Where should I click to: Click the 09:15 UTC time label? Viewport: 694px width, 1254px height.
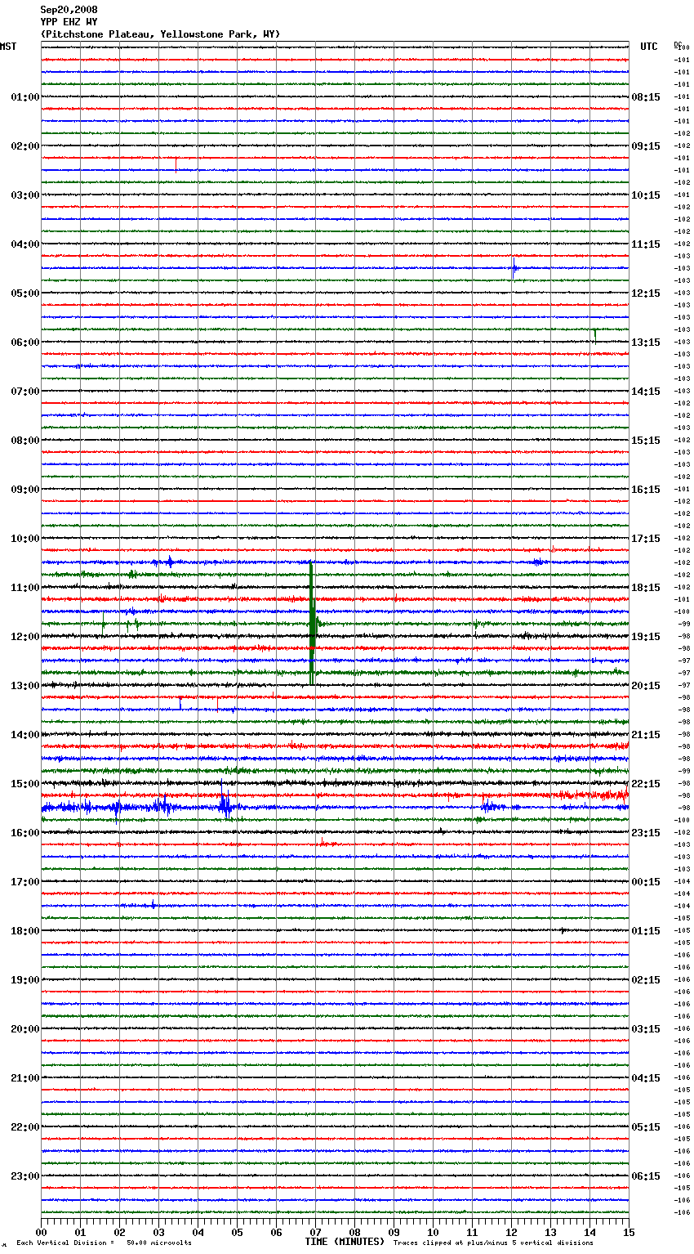[x=646, y=146]
